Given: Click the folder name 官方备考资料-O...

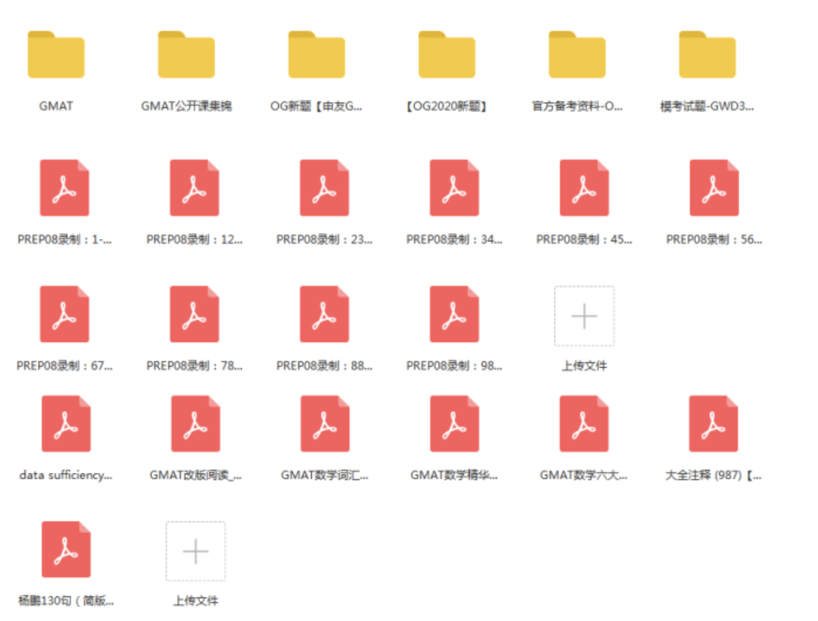Looking at the screenshot, I should click(x=577, y=106).
